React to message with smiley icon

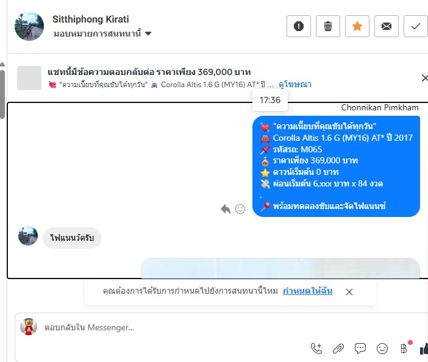coord(240,209)
